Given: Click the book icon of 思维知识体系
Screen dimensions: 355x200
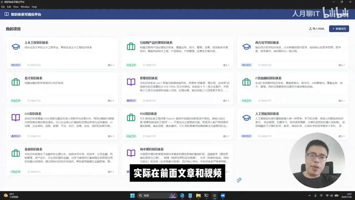Looking at the screenshot, I should pos(131,82).
